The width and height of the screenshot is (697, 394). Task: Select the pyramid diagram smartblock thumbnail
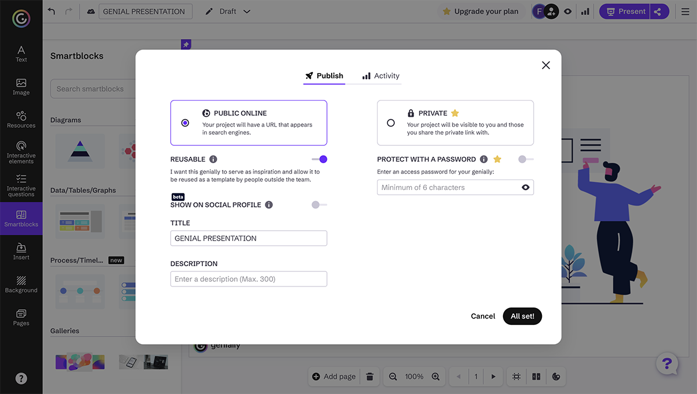tap(80, 151)
